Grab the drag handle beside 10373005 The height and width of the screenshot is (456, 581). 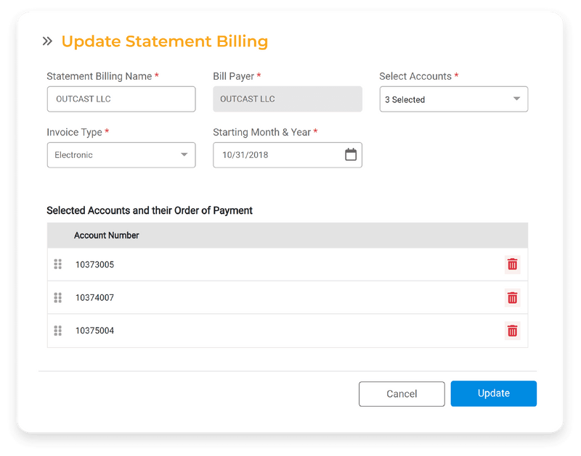(58, 265)
